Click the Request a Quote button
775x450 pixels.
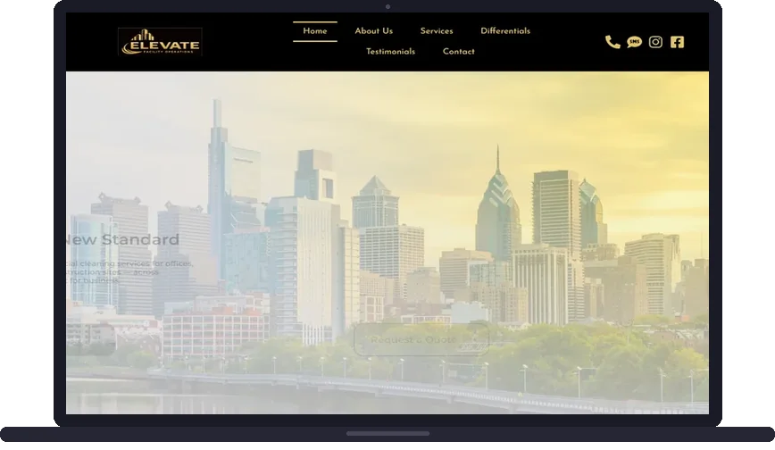421,339
